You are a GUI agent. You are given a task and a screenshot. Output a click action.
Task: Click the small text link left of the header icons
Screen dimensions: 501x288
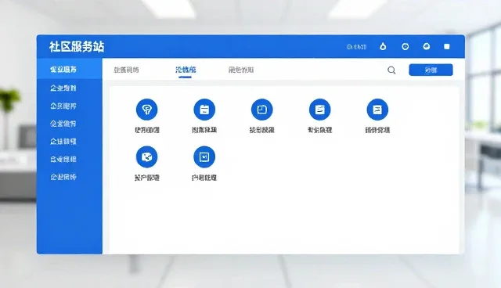(356, 47)
